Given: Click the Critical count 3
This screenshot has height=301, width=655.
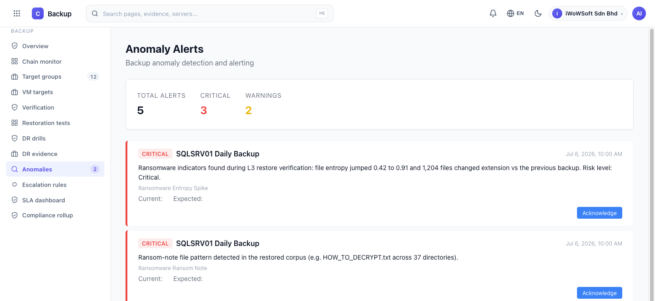Looking at the screenshot, I should [204, 110].
